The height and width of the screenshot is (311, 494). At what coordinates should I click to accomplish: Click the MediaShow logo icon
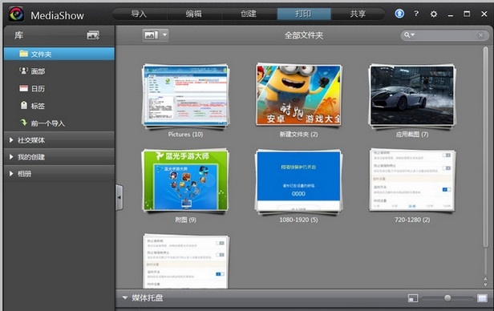[16, 14]
